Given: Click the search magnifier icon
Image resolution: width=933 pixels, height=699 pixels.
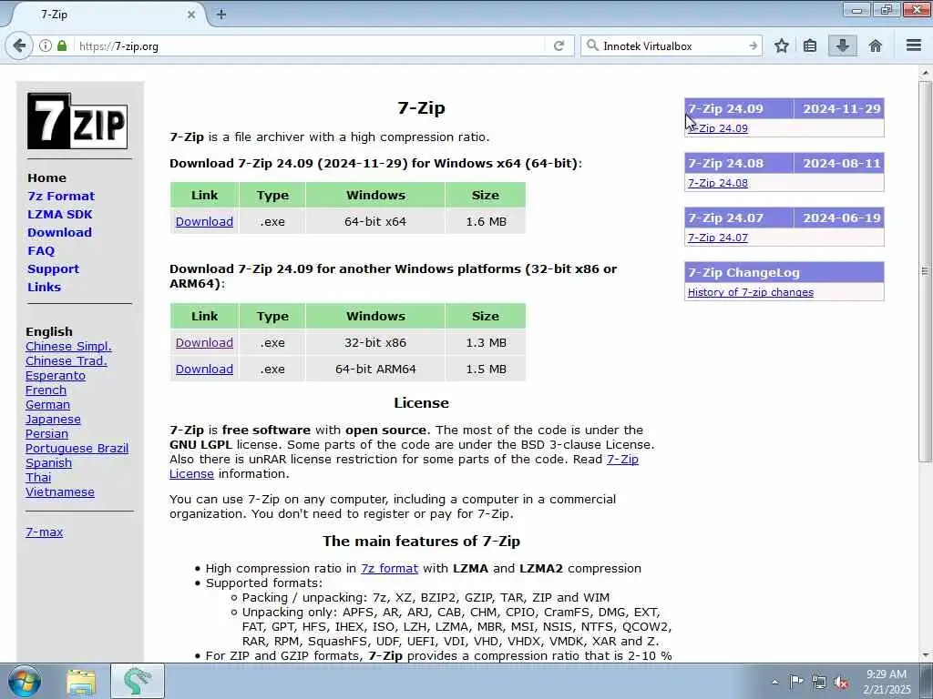Looking at the screenshot, I should 592,46.
